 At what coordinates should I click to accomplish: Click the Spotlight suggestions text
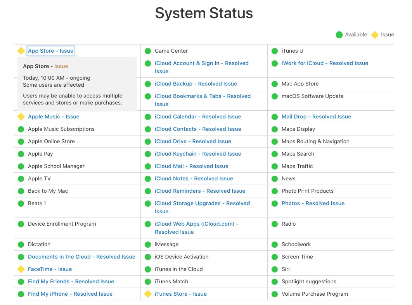tap(309, 282)
